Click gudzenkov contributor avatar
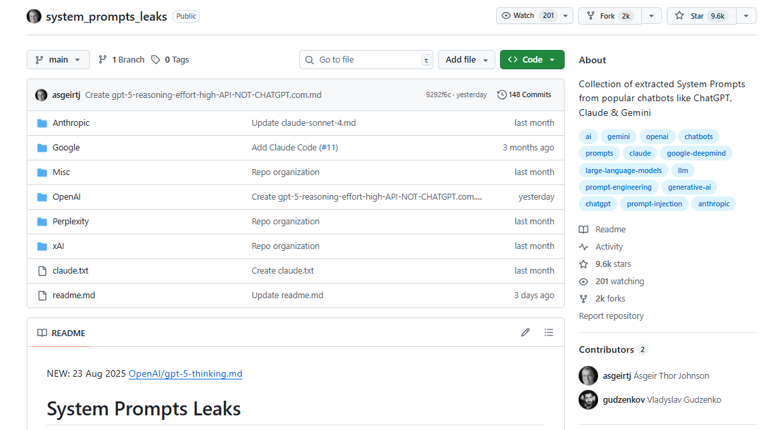Screen dimensions: 764x430 pos(588,400)
